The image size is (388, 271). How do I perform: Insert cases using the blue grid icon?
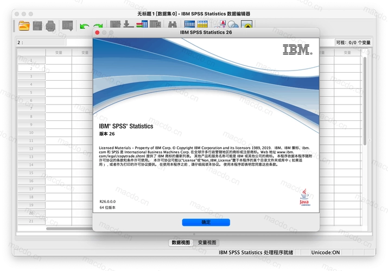pyautogui.click(x=189, y=24)
